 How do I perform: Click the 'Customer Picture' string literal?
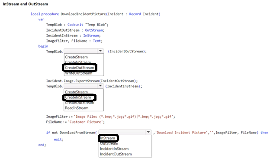(86, 122)
